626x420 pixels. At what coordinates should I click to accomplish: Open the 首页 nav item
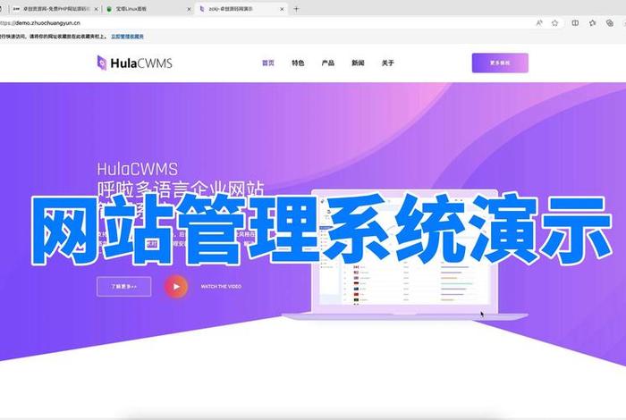pyautogui.click(x=268, y=63)
